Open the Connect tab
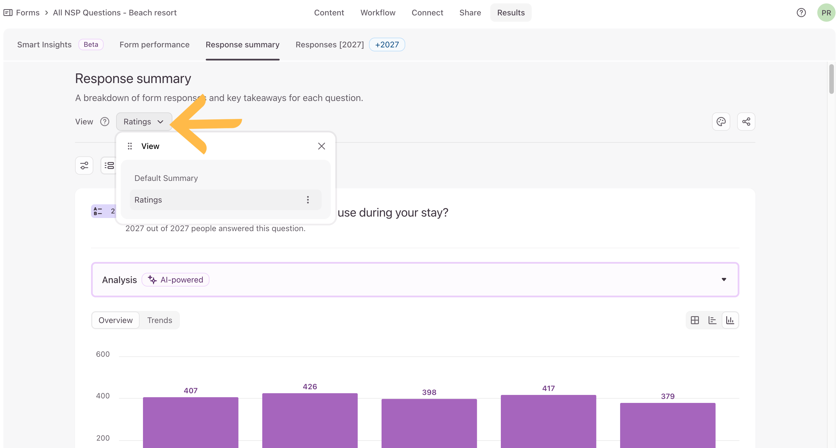Image resolution: width=839 pixels, height=448 pixels. (x=427, y=13)
